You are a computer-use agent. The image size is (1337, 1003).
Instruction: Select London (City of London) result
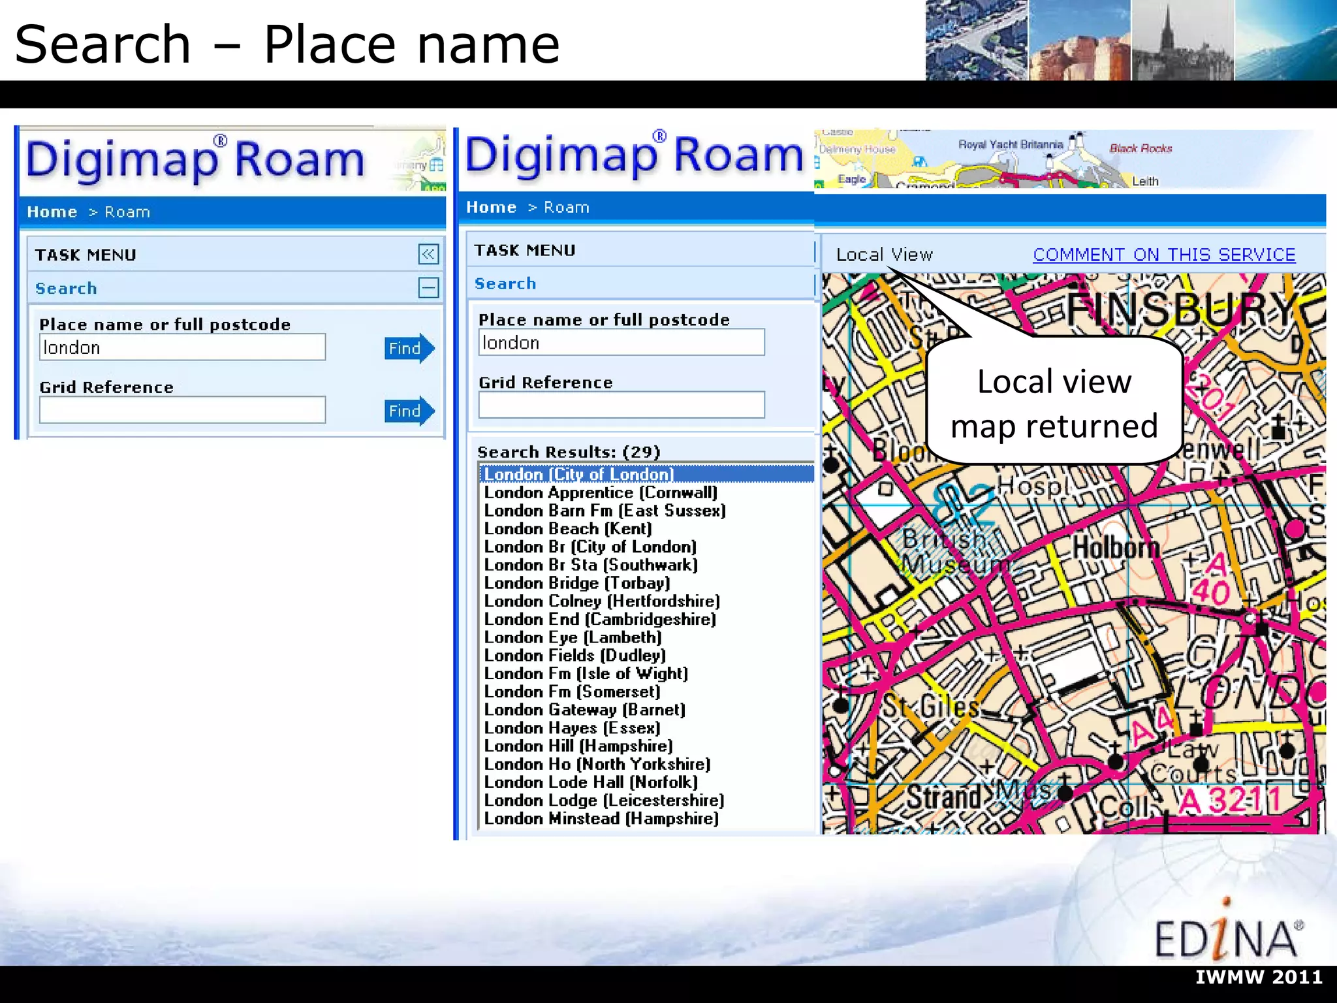pyautogui.click(x=647, y=474)
